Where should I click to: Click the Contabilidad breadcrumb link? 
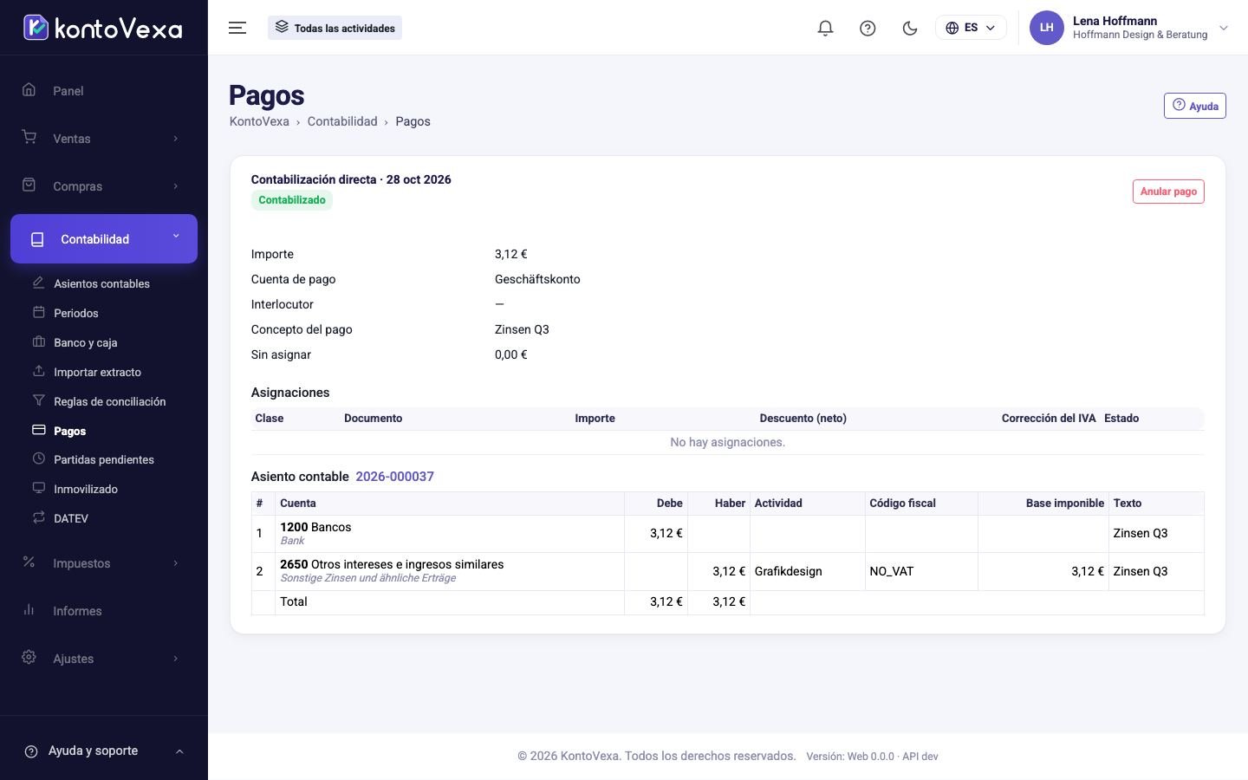pyautogui.click(x=342, y=121)
